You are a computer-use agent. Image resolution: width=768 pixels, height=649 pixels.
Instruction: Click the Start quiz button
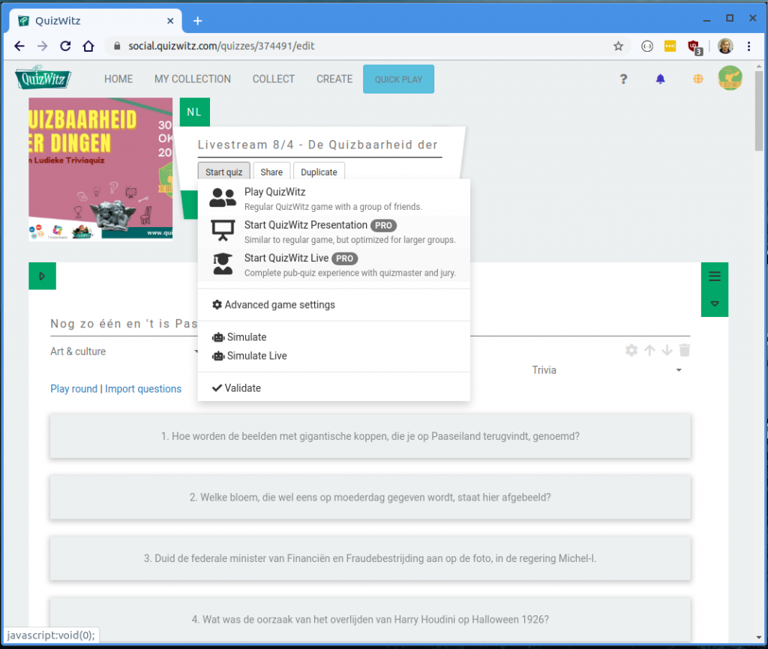tap(223, 172)
